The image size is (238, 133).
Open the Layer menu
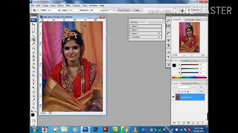(53, 6)
